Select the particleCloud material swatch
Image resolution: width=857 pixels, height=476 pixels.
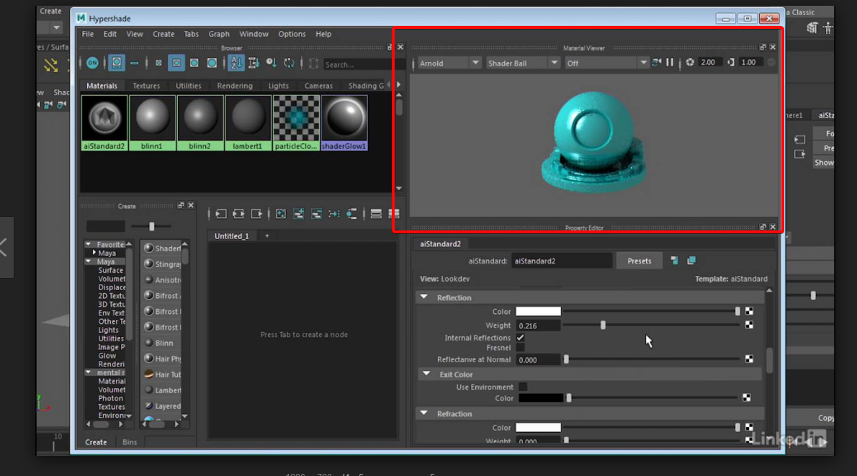(x=296, y=122)
